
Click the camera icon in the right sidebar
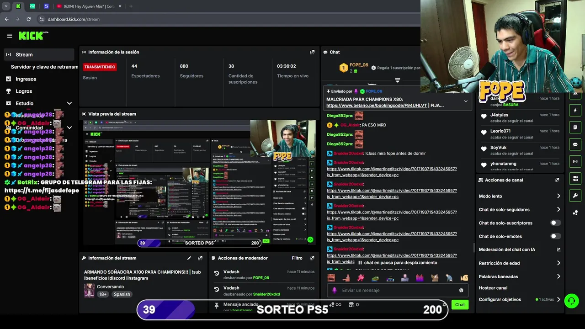(575, 178)
